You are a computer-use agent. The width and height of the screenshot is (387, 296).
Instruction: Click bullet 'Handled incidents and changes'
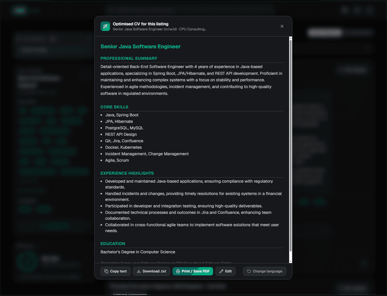point(193,196)
